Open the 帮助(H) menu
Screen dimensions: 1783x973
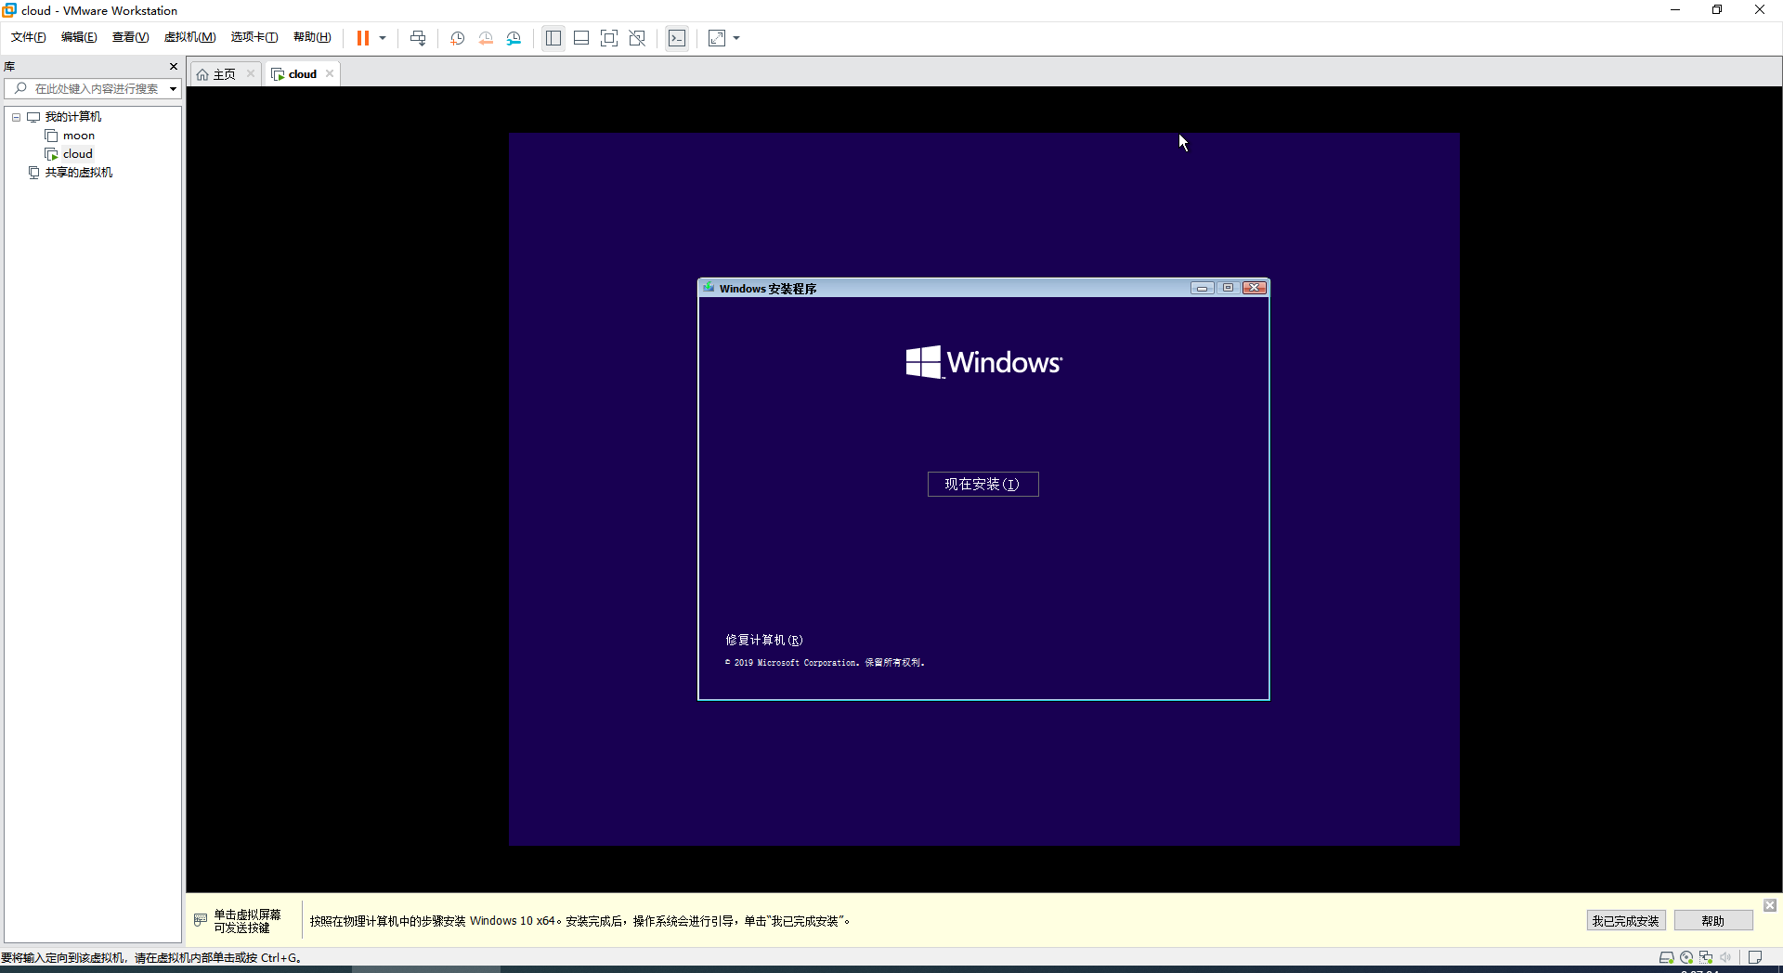coord(312,37)
